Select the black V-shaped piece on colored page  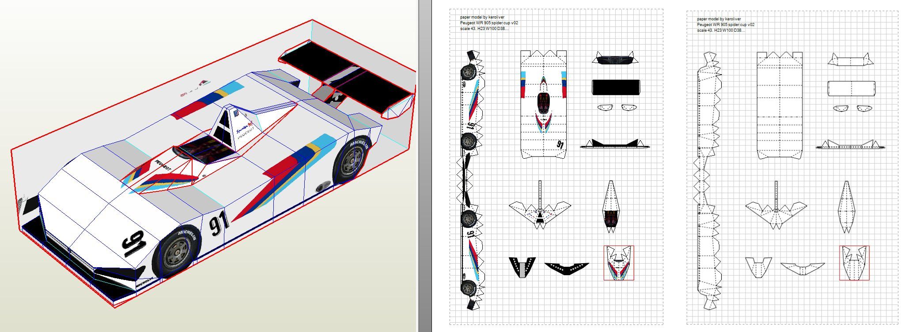tap(522, 267)
